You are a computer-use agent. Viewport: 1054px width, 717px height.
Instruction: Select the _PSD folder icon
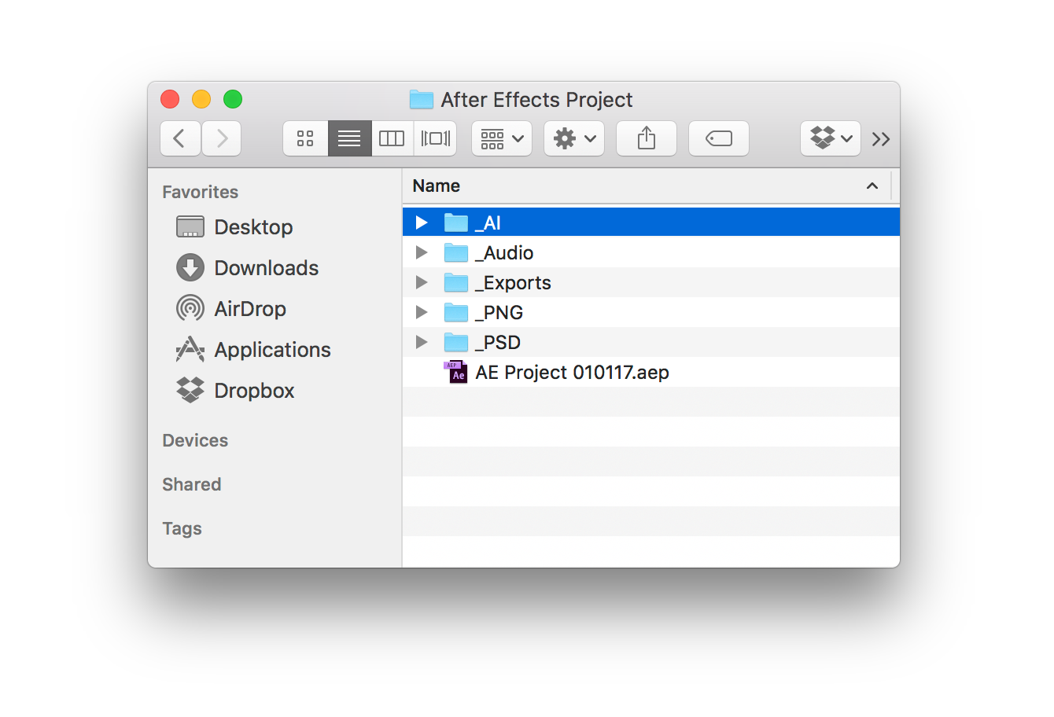456,343
